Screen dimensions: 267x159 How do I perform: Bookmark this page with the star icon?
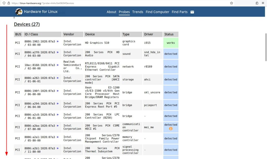(x=232, y=3)
